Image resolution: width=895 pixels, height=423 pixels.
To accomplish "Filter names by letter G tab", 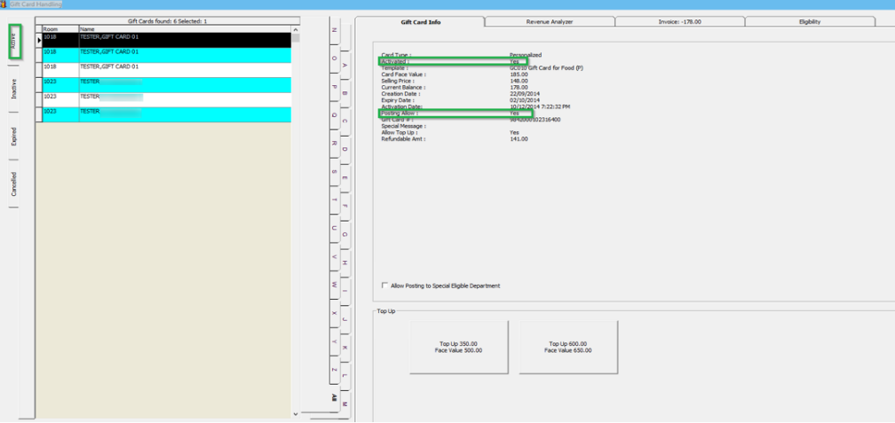I will (345, 234).
